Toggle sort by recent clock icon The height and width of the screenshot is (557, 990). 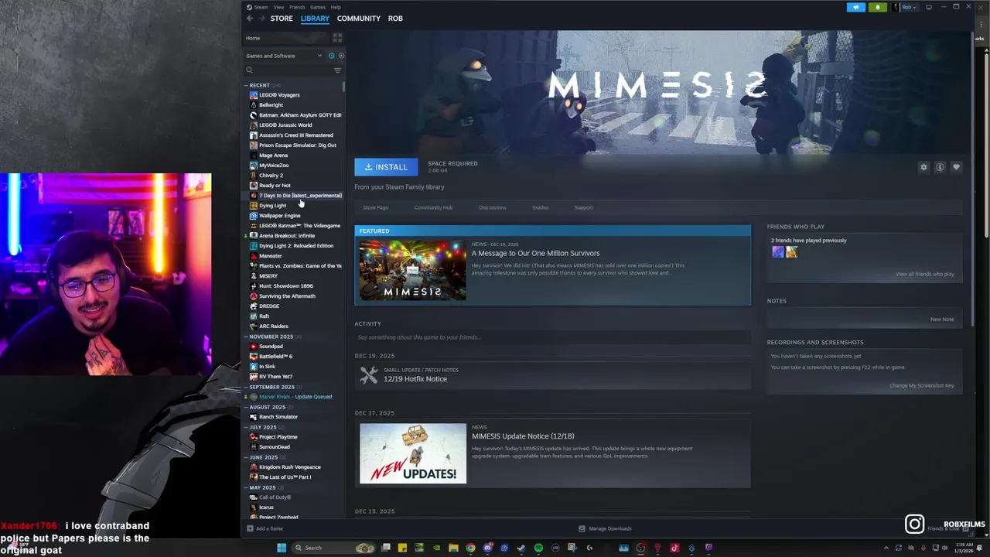point(331,56)
